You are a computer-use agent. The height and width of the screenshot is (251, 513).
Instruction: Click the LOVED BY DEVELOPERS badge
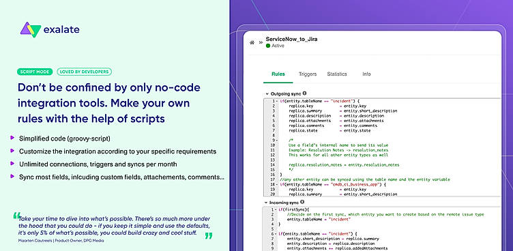(85, 72)
